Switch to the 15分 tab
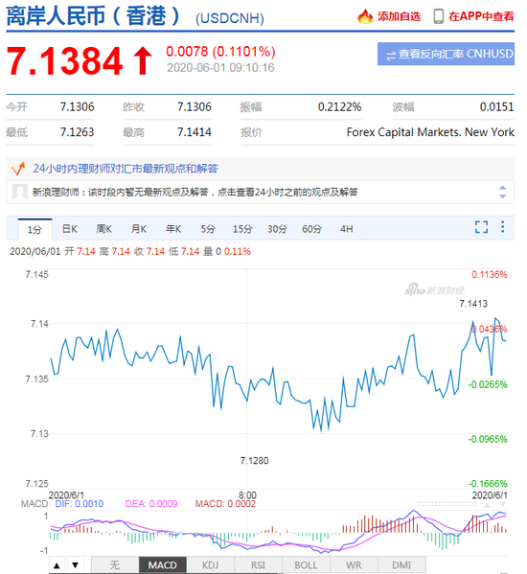The width and height of the screenshot is (527, 574). click(x=242, y=229)
